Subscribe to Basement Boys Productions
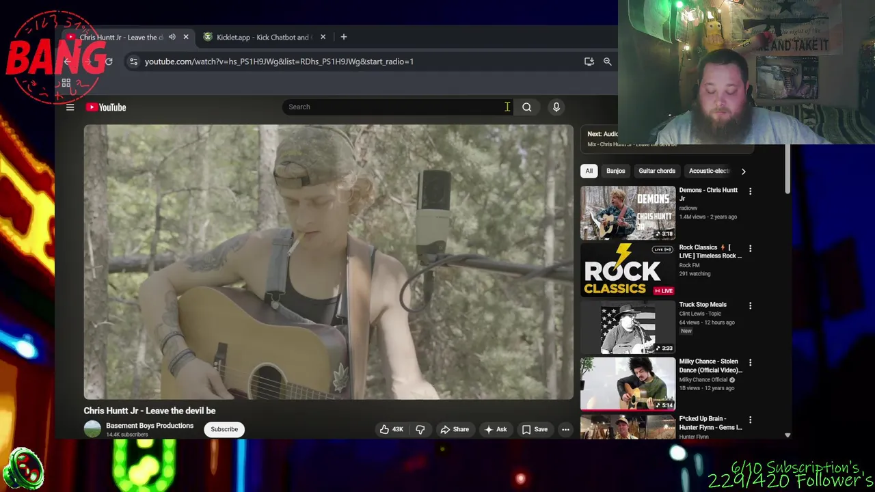 224,429
